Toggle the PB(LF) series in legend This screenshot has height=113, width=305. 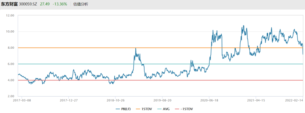tap(122, 109)
